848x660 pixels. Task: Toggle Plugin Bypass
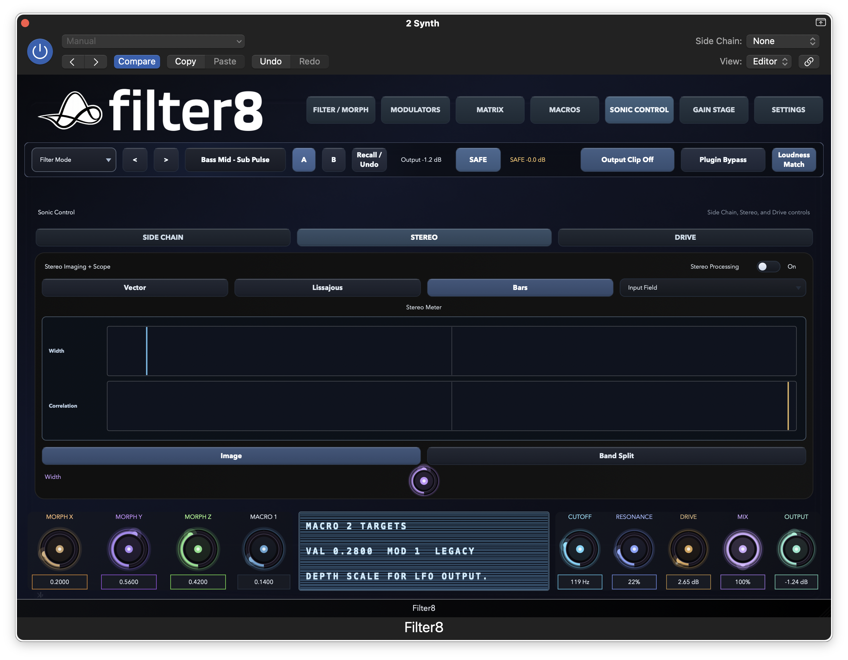pyautogui.click(x=722, y=159)
